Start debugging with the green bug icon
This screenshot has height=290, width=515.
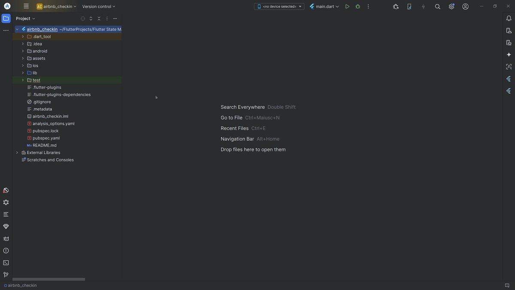pyautogui.click(x=357, y=6)
